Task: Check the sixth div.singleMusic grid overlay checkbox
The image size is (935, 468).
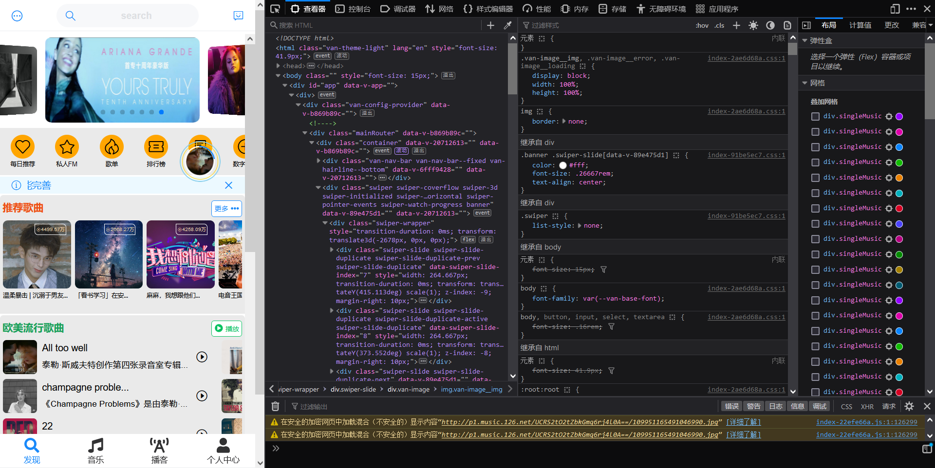Action: pos(815,193)
